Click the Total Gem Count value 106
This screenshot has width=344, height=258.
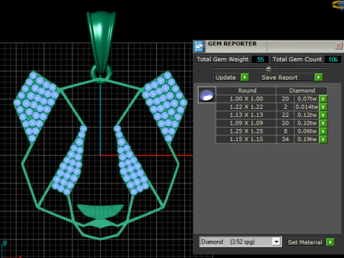pos(333,59)
